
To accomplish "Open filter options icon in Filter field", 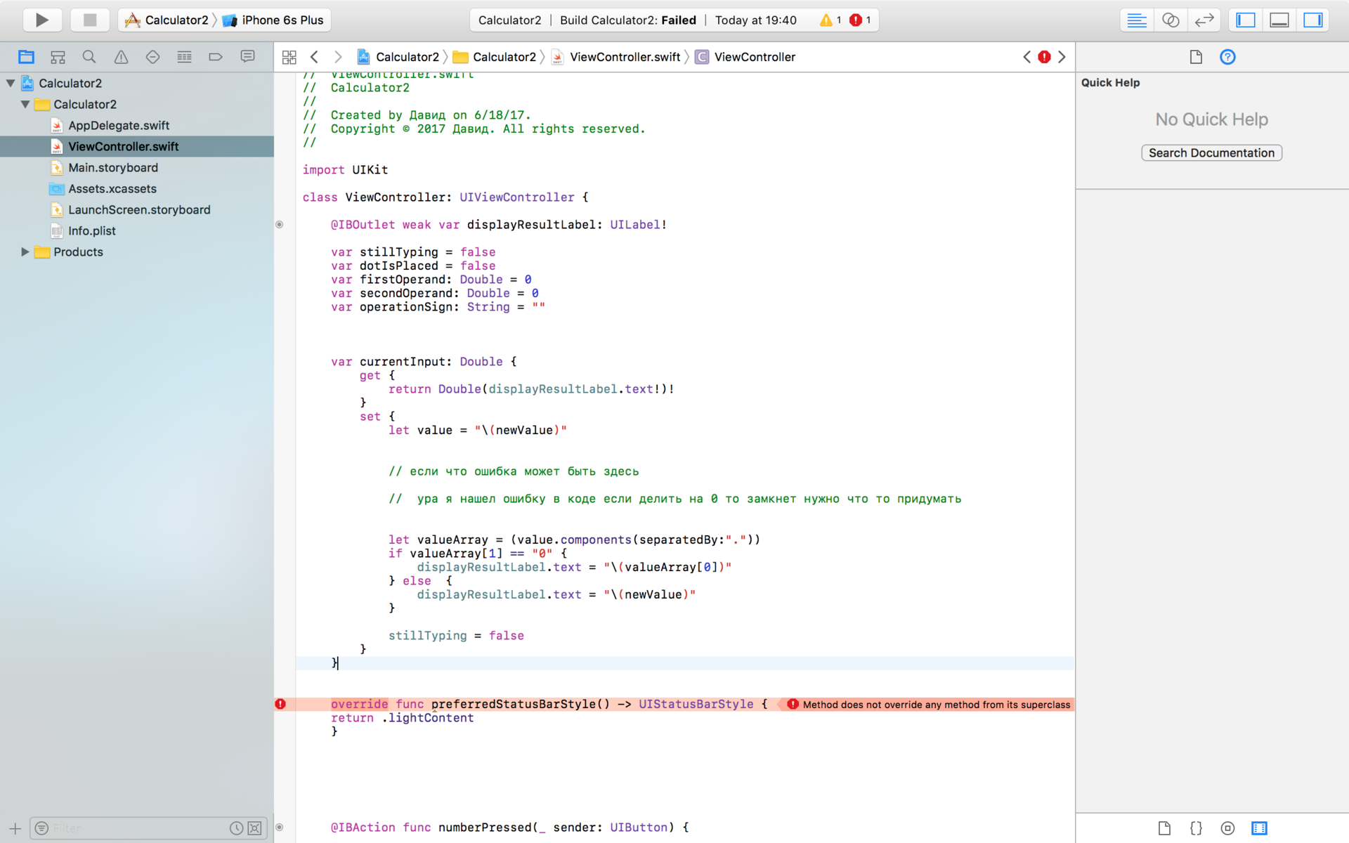I will point(41,828).
